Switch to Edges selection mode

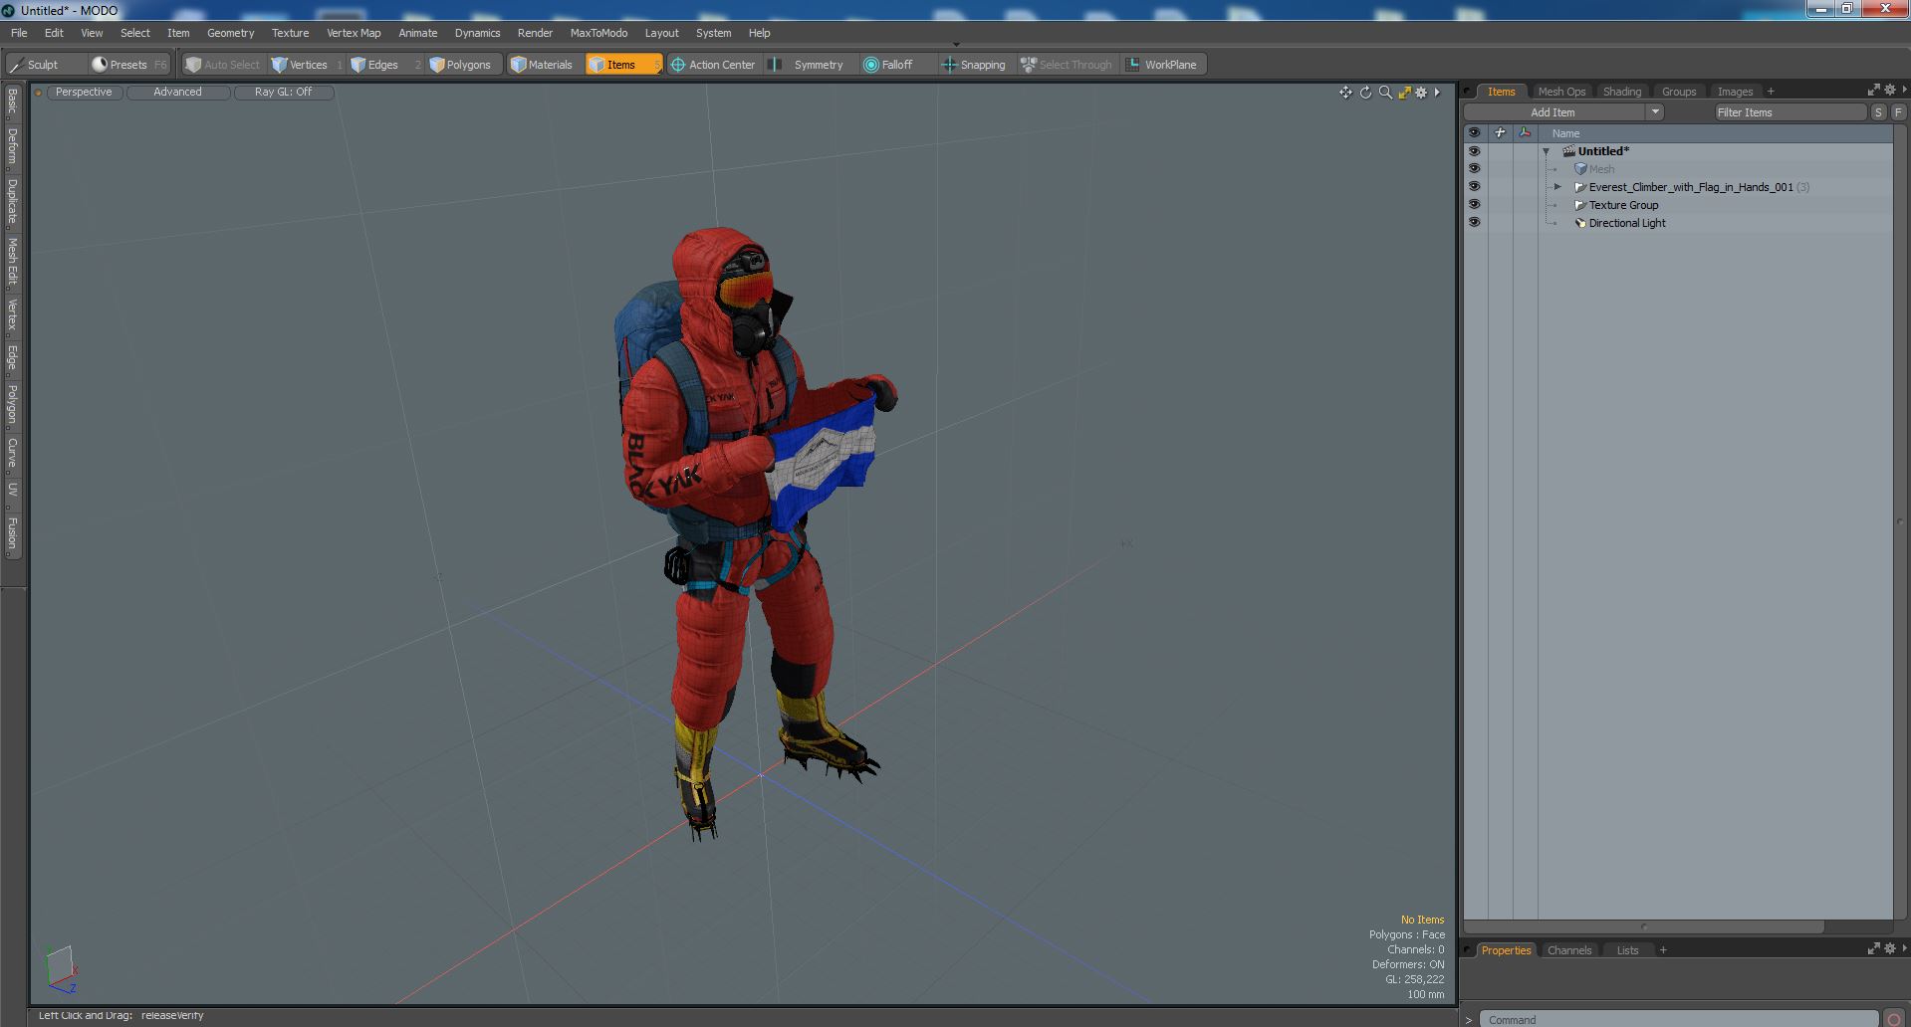384,65
